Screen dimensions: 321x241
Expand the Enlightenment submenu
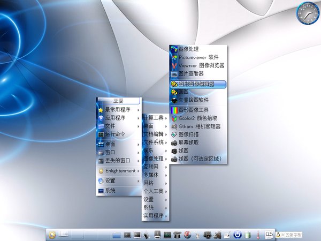119,171
